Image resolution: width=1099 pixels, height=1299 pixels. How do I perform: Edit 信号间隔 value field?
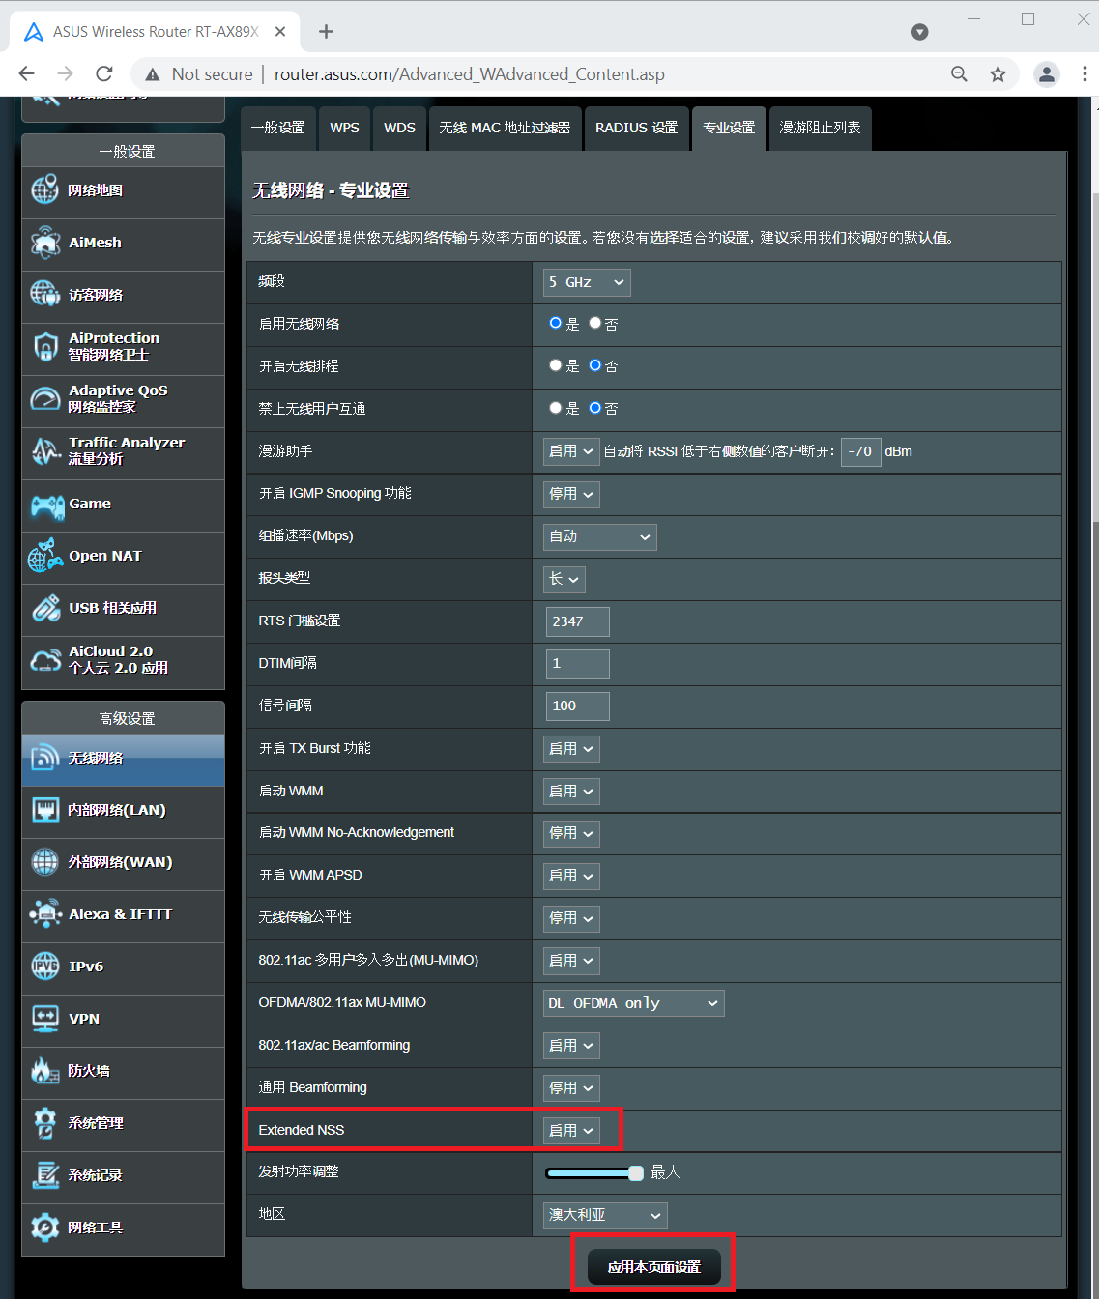coord(577,707)
